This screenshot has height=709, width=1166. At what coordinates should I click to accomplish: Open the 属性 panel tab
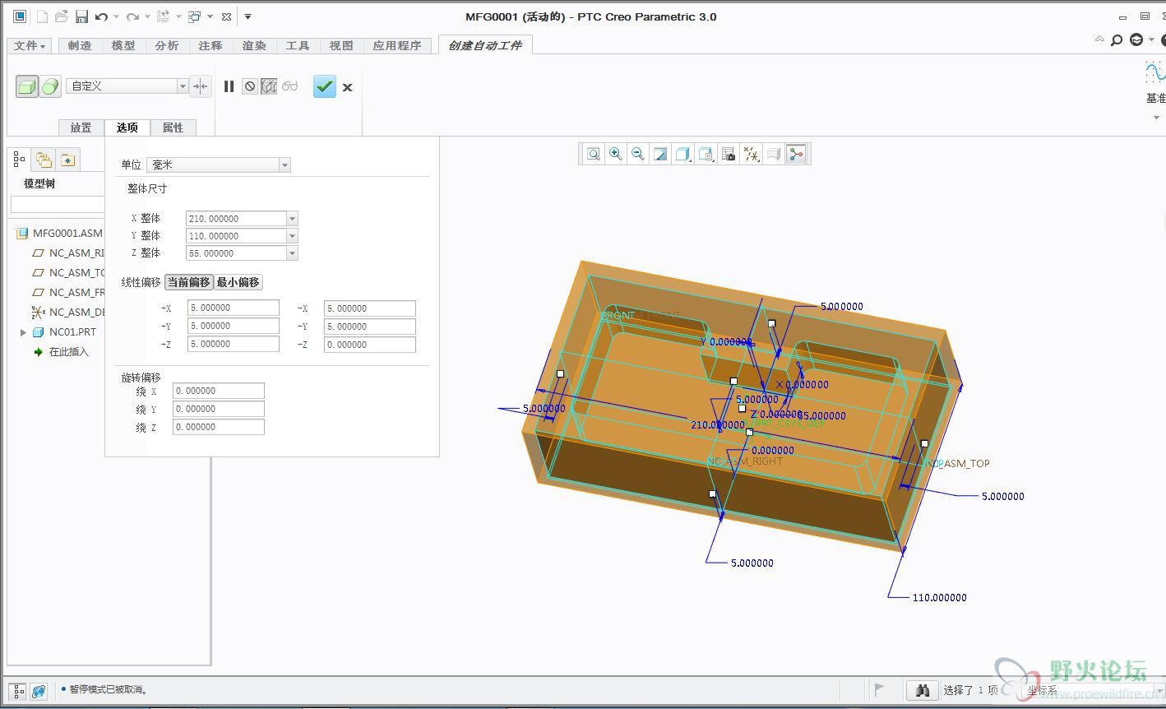click(173, 127)
